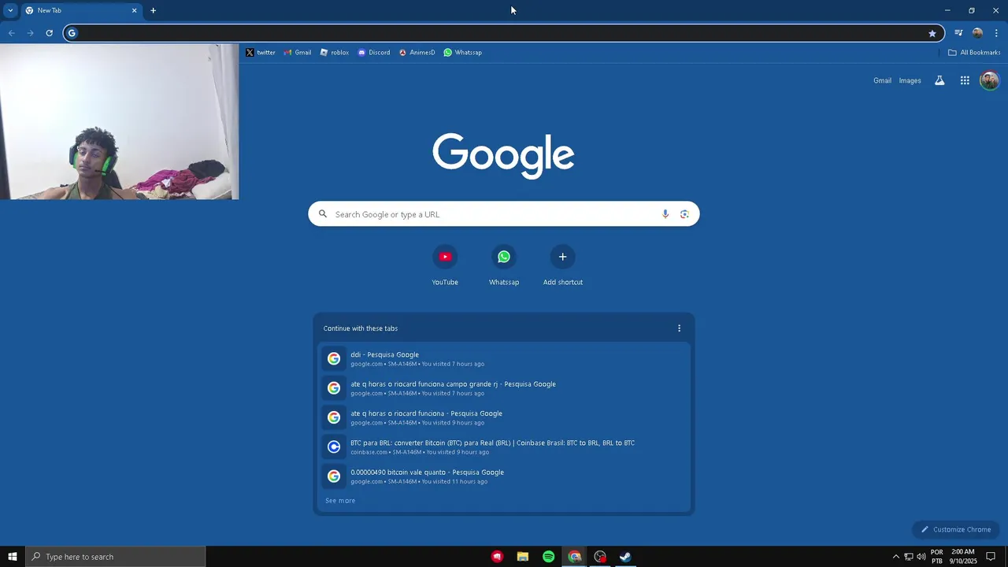The image size is (1008, 567).
Task: Open the Gmail link near Images
Action: 882,80
